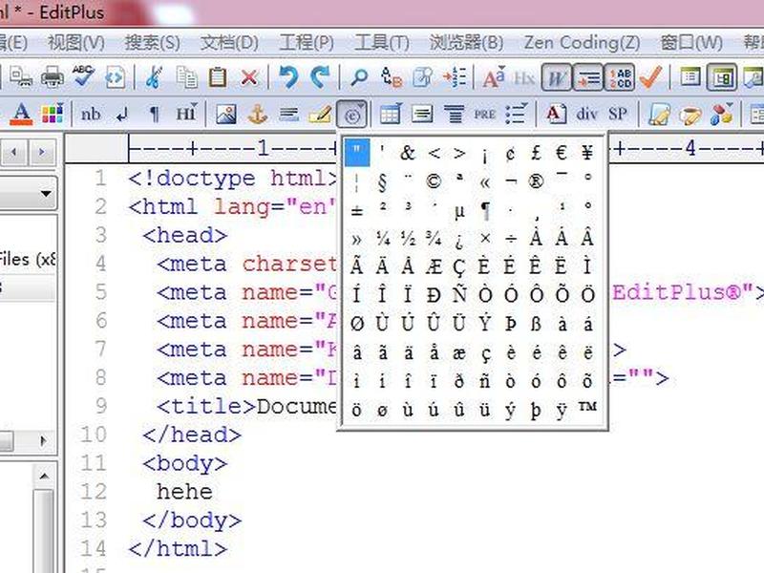Open Find with the magnifier icon
Viewport: 764px width, 573px height.
coord(360,77)
